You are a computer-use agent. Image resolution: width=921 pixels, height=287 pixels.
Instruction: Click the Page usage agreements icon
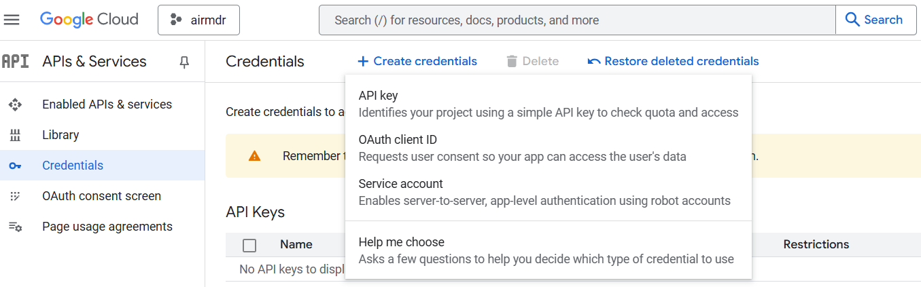15,227
